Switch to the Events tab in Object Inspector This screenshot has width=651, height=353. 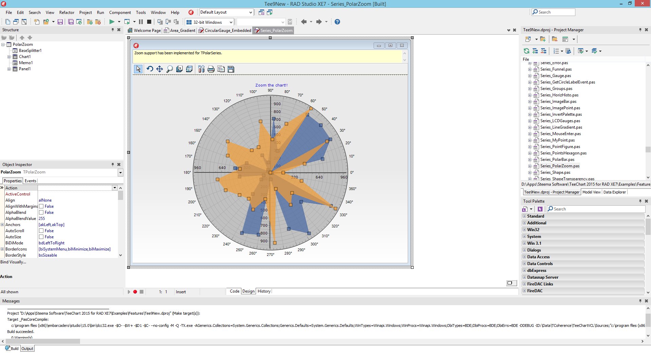[x=30, y=181]
